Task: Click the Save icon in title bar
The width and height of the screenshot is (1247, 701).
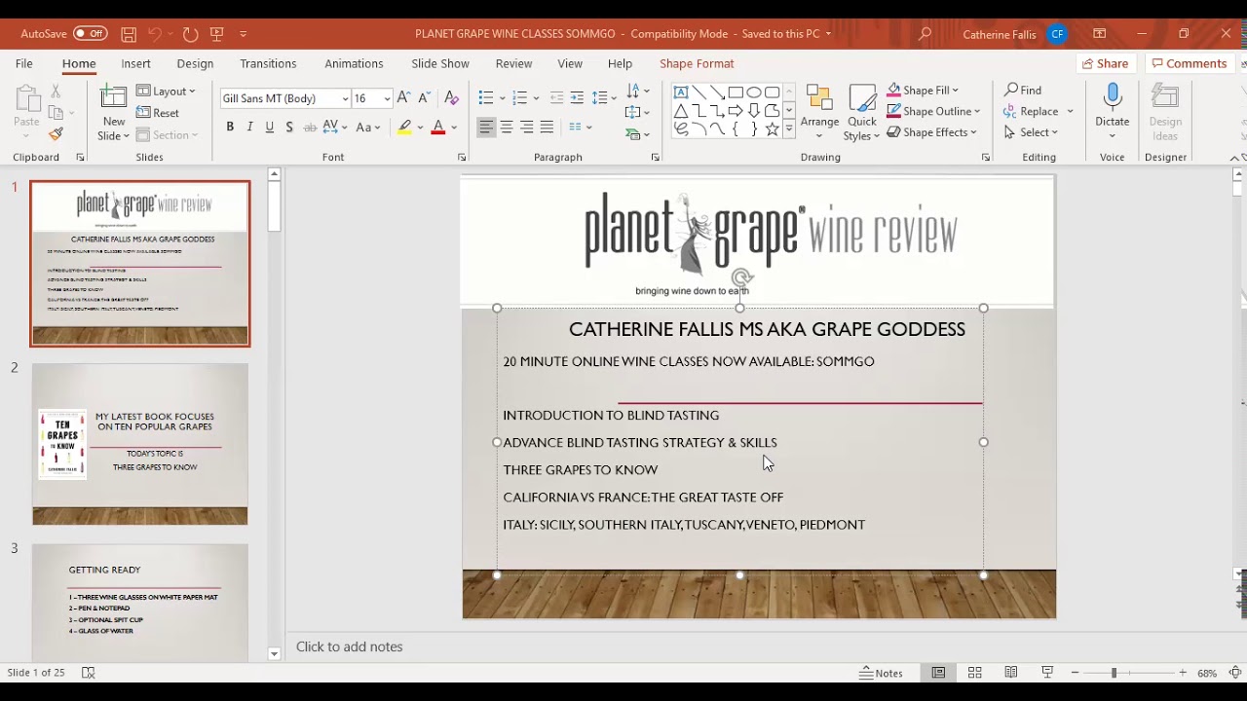Action: tap(129, 34)
